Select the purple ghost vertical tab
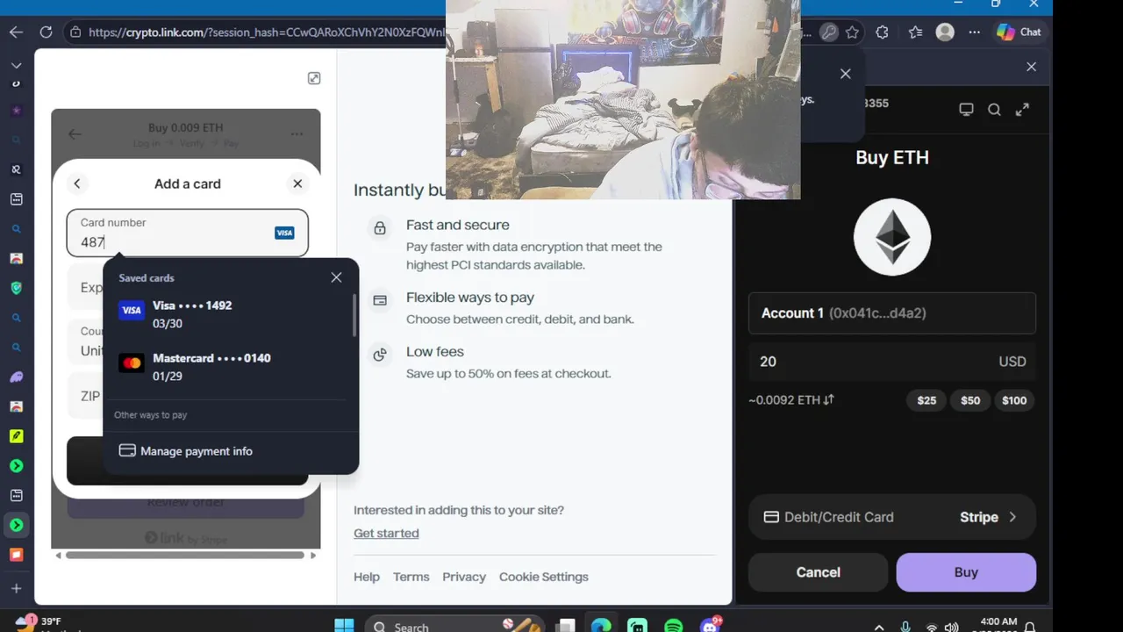Image resolution: width=1123 pixels, height=632 pixels. (x=16, y=377)
